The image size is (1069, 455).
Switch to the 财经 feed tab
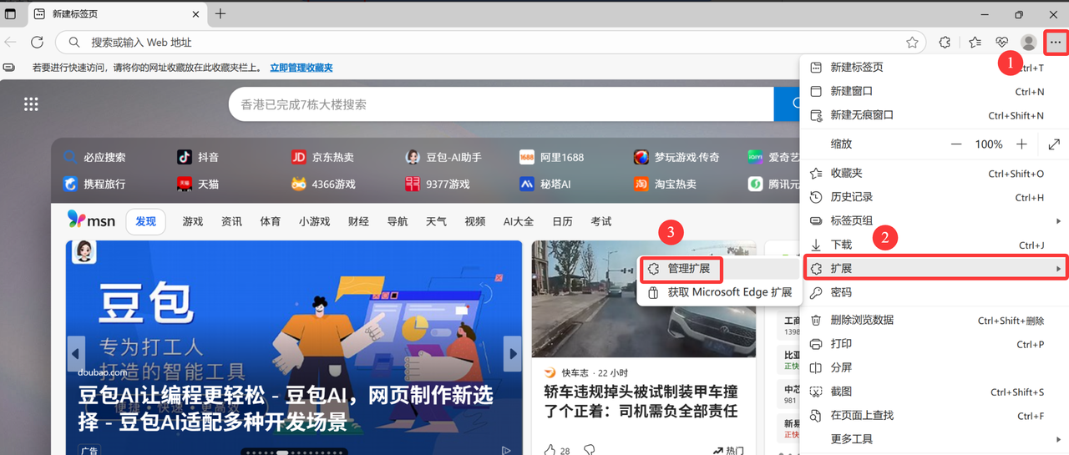[x=358, y=221]
